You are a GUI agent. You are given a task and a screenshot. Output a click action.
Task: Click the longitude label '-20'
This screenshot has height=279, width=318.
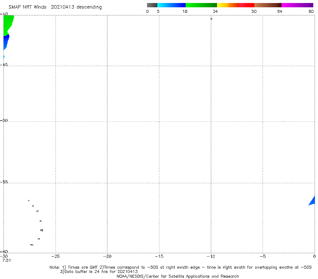click(107, 257)
